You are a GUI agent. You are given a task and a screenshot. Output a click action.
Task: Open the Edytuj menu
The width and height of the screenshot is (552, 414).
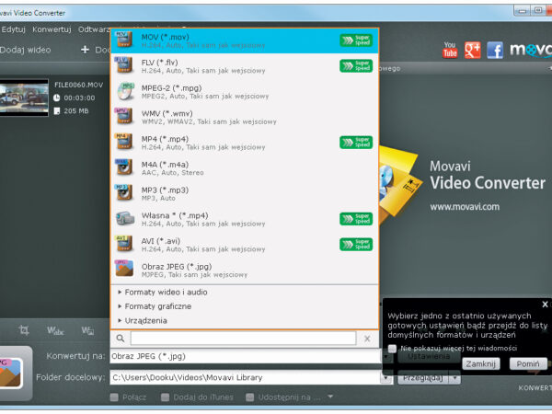coord(13,29)
